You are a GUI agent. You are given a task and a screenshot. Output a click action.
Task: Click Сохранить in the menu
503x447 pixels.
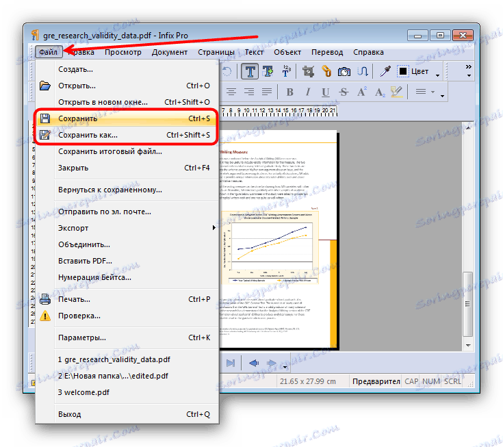pos(127,118)
